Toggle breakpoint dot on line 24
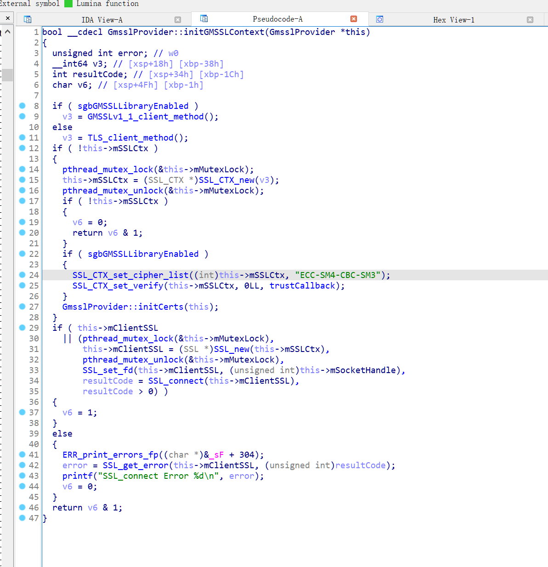Image resolution: width=548 pixels, height=567 pixels. (x=22, y=275)
